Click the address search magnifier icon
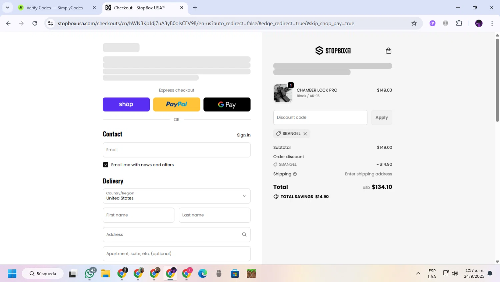This screenshot has width=500, height=282. 244,235
